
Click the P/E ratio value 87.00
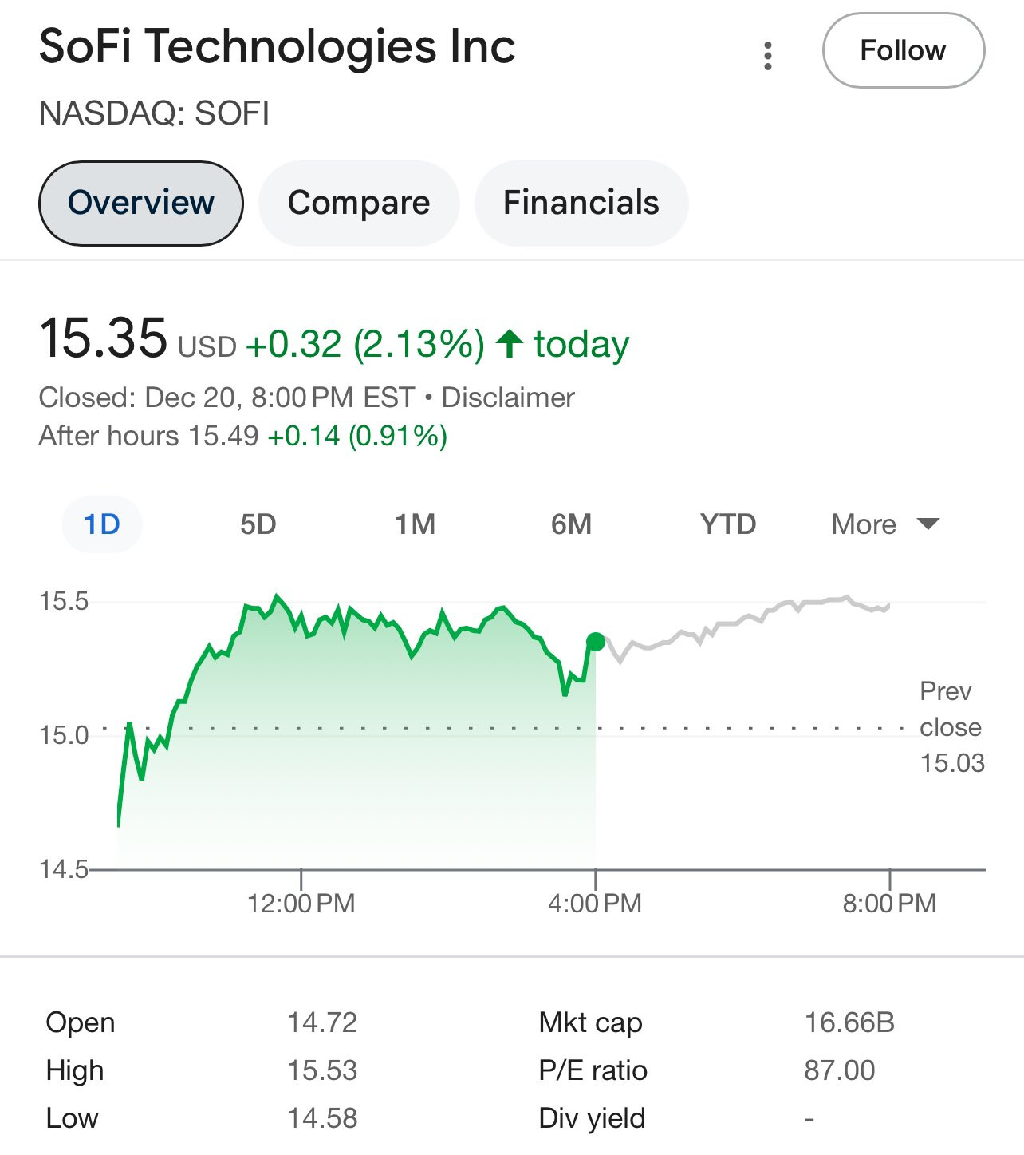tap(839, 1070)
